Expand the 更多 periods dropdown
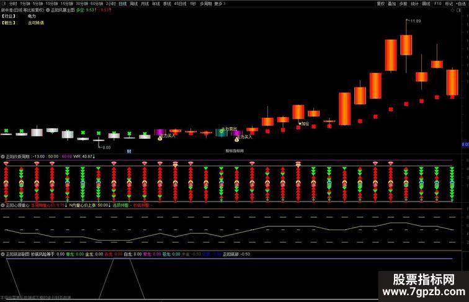 click(x=220, y=4)
